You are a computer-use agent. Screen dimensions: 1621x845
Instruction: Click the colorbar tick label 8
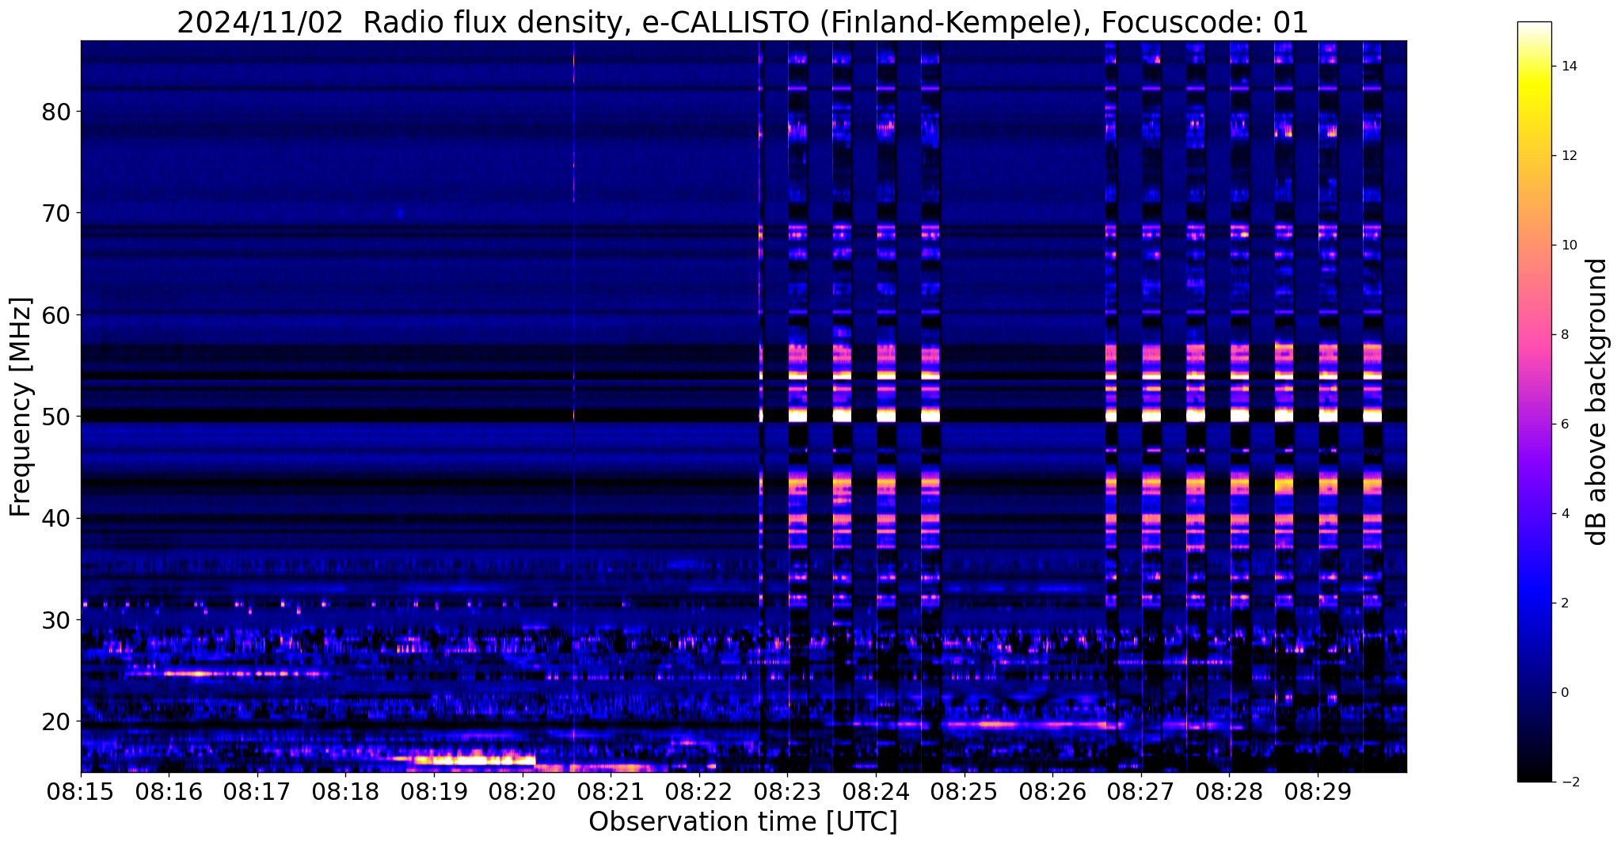[x=1563, y=335]
